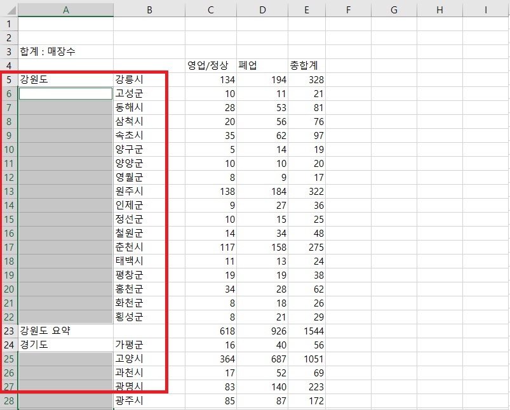The height and width of the screenshot is (410, 510).
Task: Click the value 138 in 원주시 row
Action: tap(211, 192)
